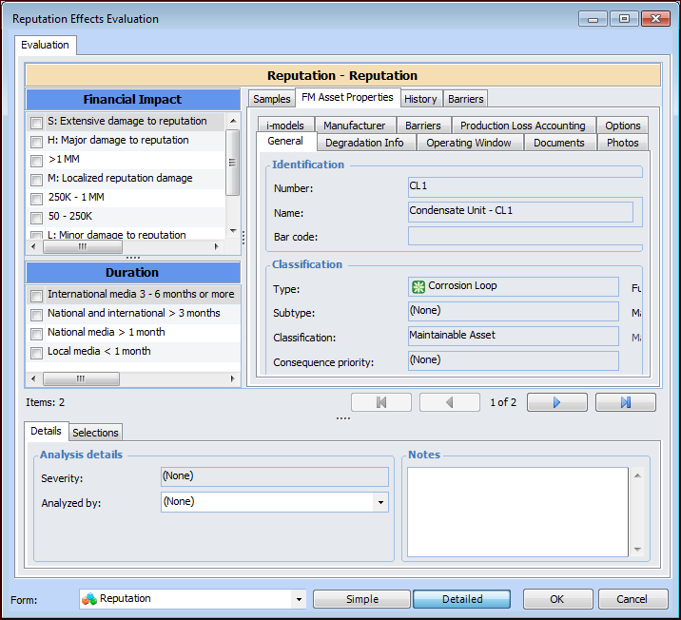Go to the first record navigation button

pyautogui.click(x=381, y=402)
